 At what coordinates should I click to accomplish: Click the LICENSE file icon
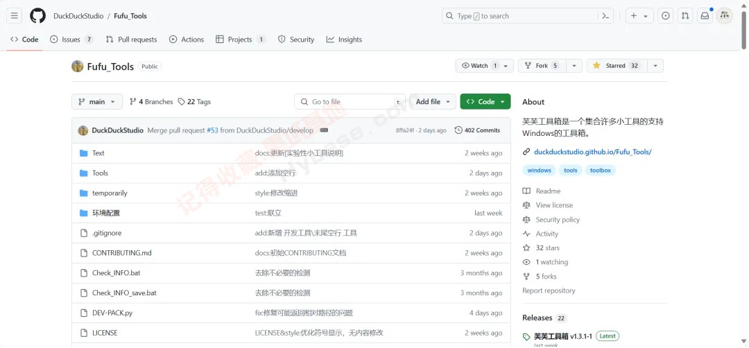coord(84,333)
